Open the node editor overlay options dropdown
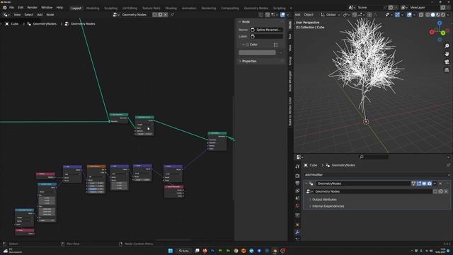The height and width of the screenshot is (255, 453). [x=287, y=14]
